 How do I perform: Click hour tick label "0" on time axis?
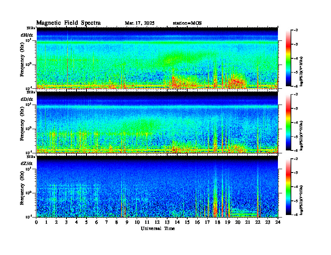point(36,222)
